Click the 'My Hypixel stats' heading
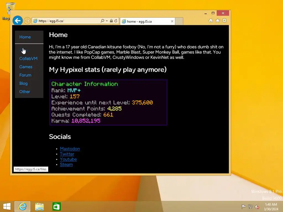The image size is (283, 212). pos(108,70)
